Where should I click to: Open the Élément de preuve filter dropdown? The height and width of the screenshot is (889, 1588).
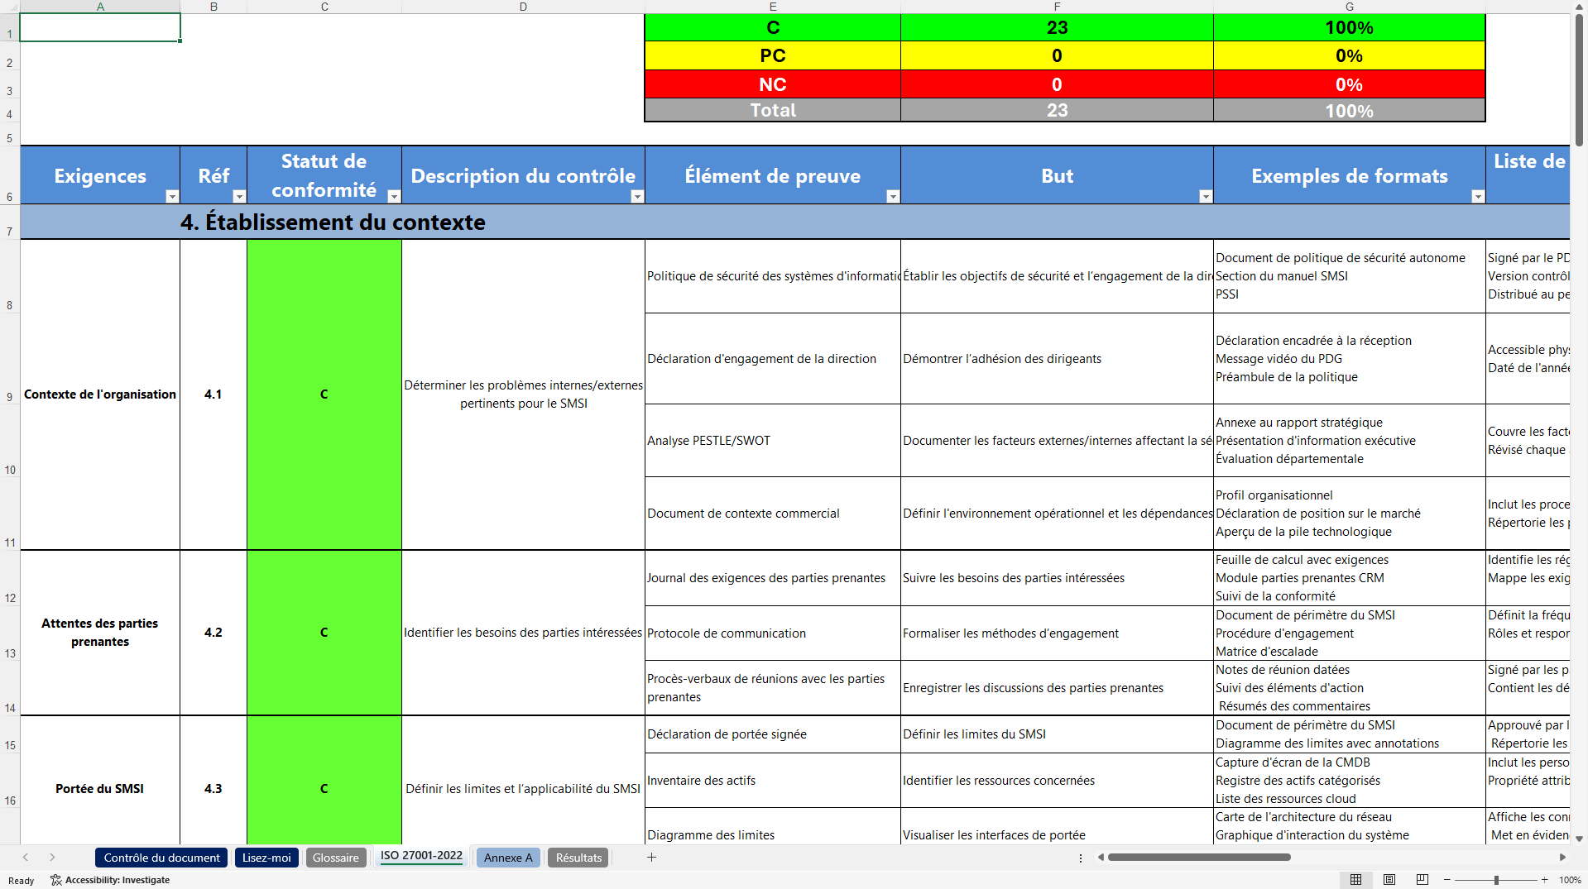click(x=893, y=197)
